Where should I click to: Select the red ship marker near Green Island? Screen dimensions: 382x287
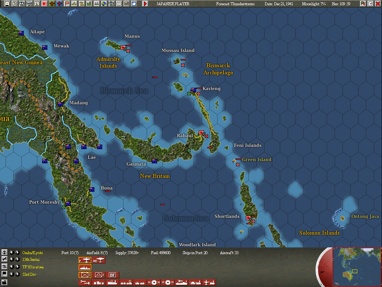click(x=238, y=159)
